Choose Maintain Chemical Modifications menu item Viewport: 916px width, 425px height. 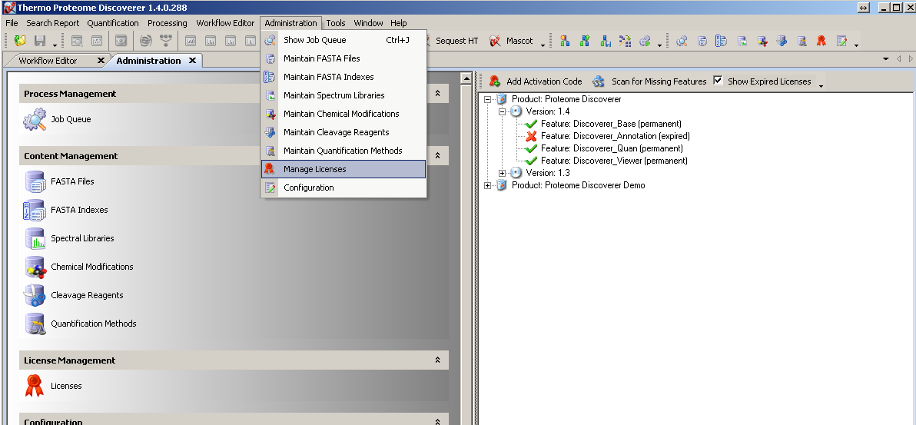click(343, 114)
